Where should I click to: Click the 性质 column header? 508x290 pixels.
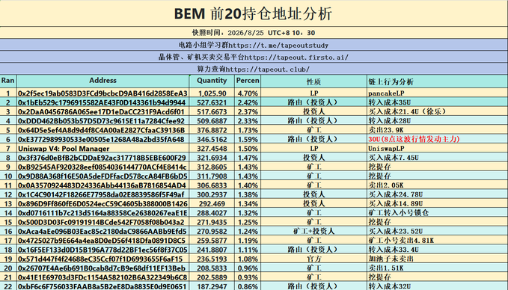(x=314, y=81)
